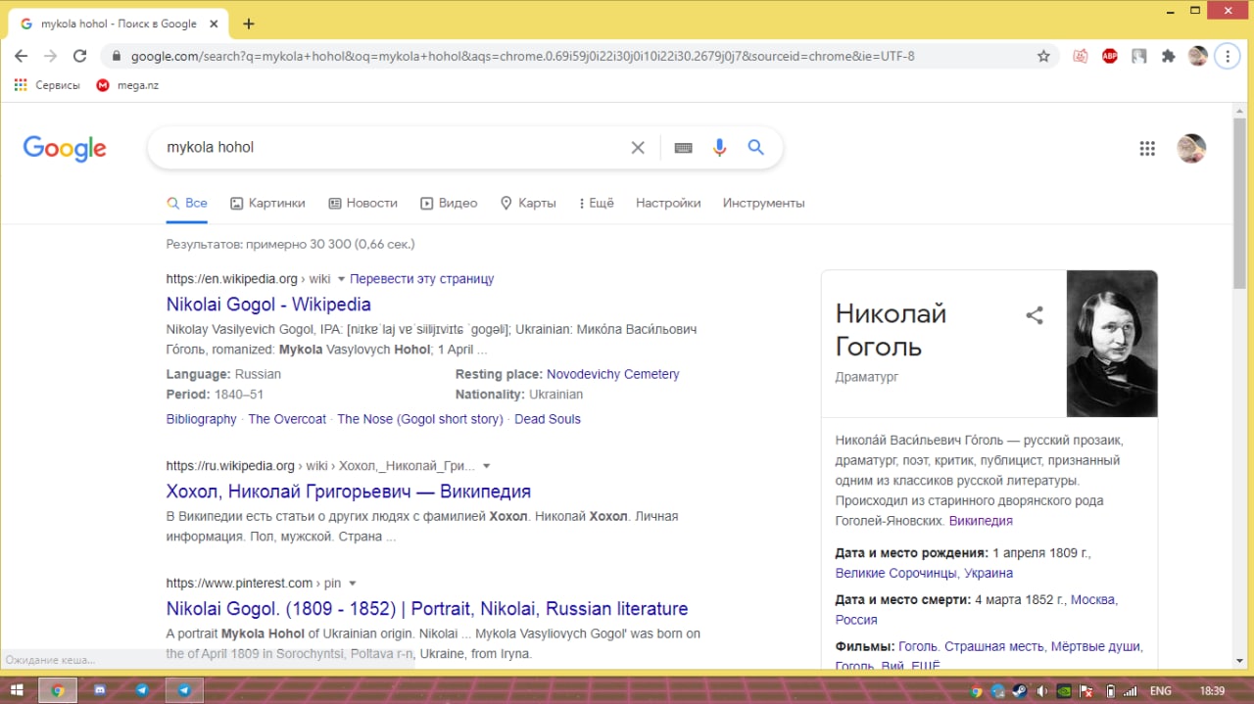1254x704 pixels.
Task: Clear the search query with the X icon
Action: (x=638, y=148)
